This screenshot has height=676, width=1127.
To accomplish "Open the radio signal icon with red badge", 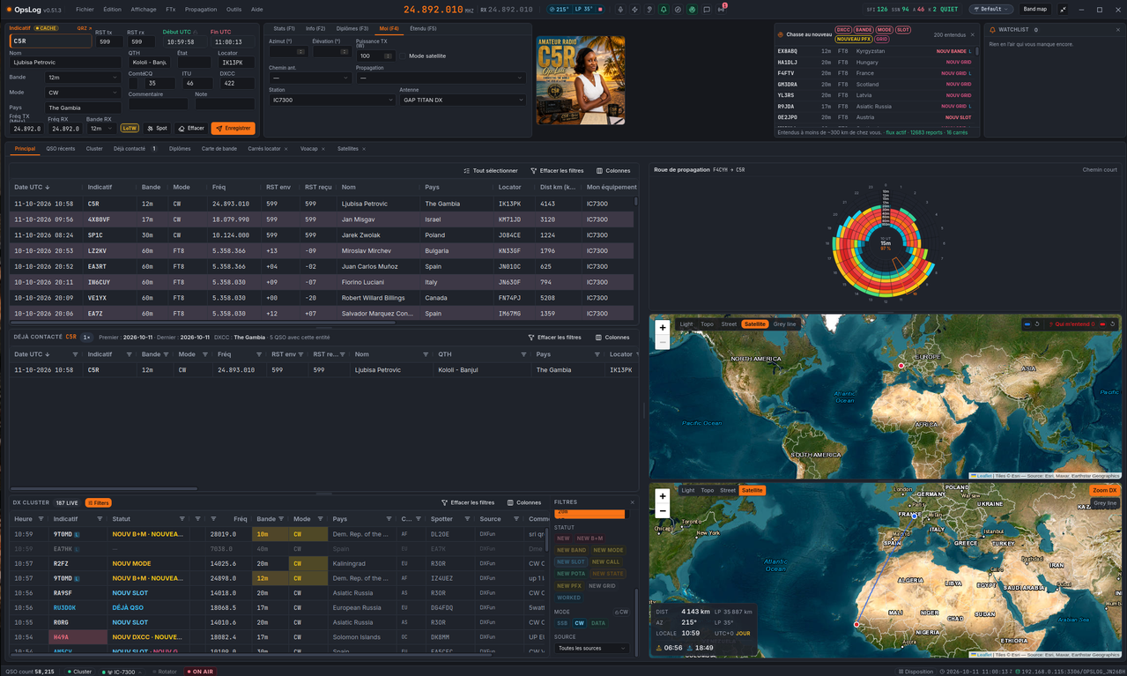I will [x=722, y=9].
